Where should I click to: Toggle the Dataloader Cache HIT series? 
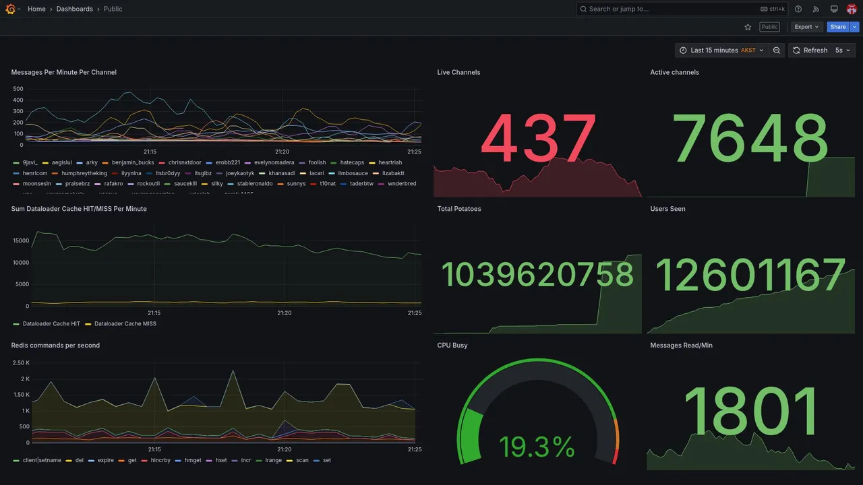51,324
